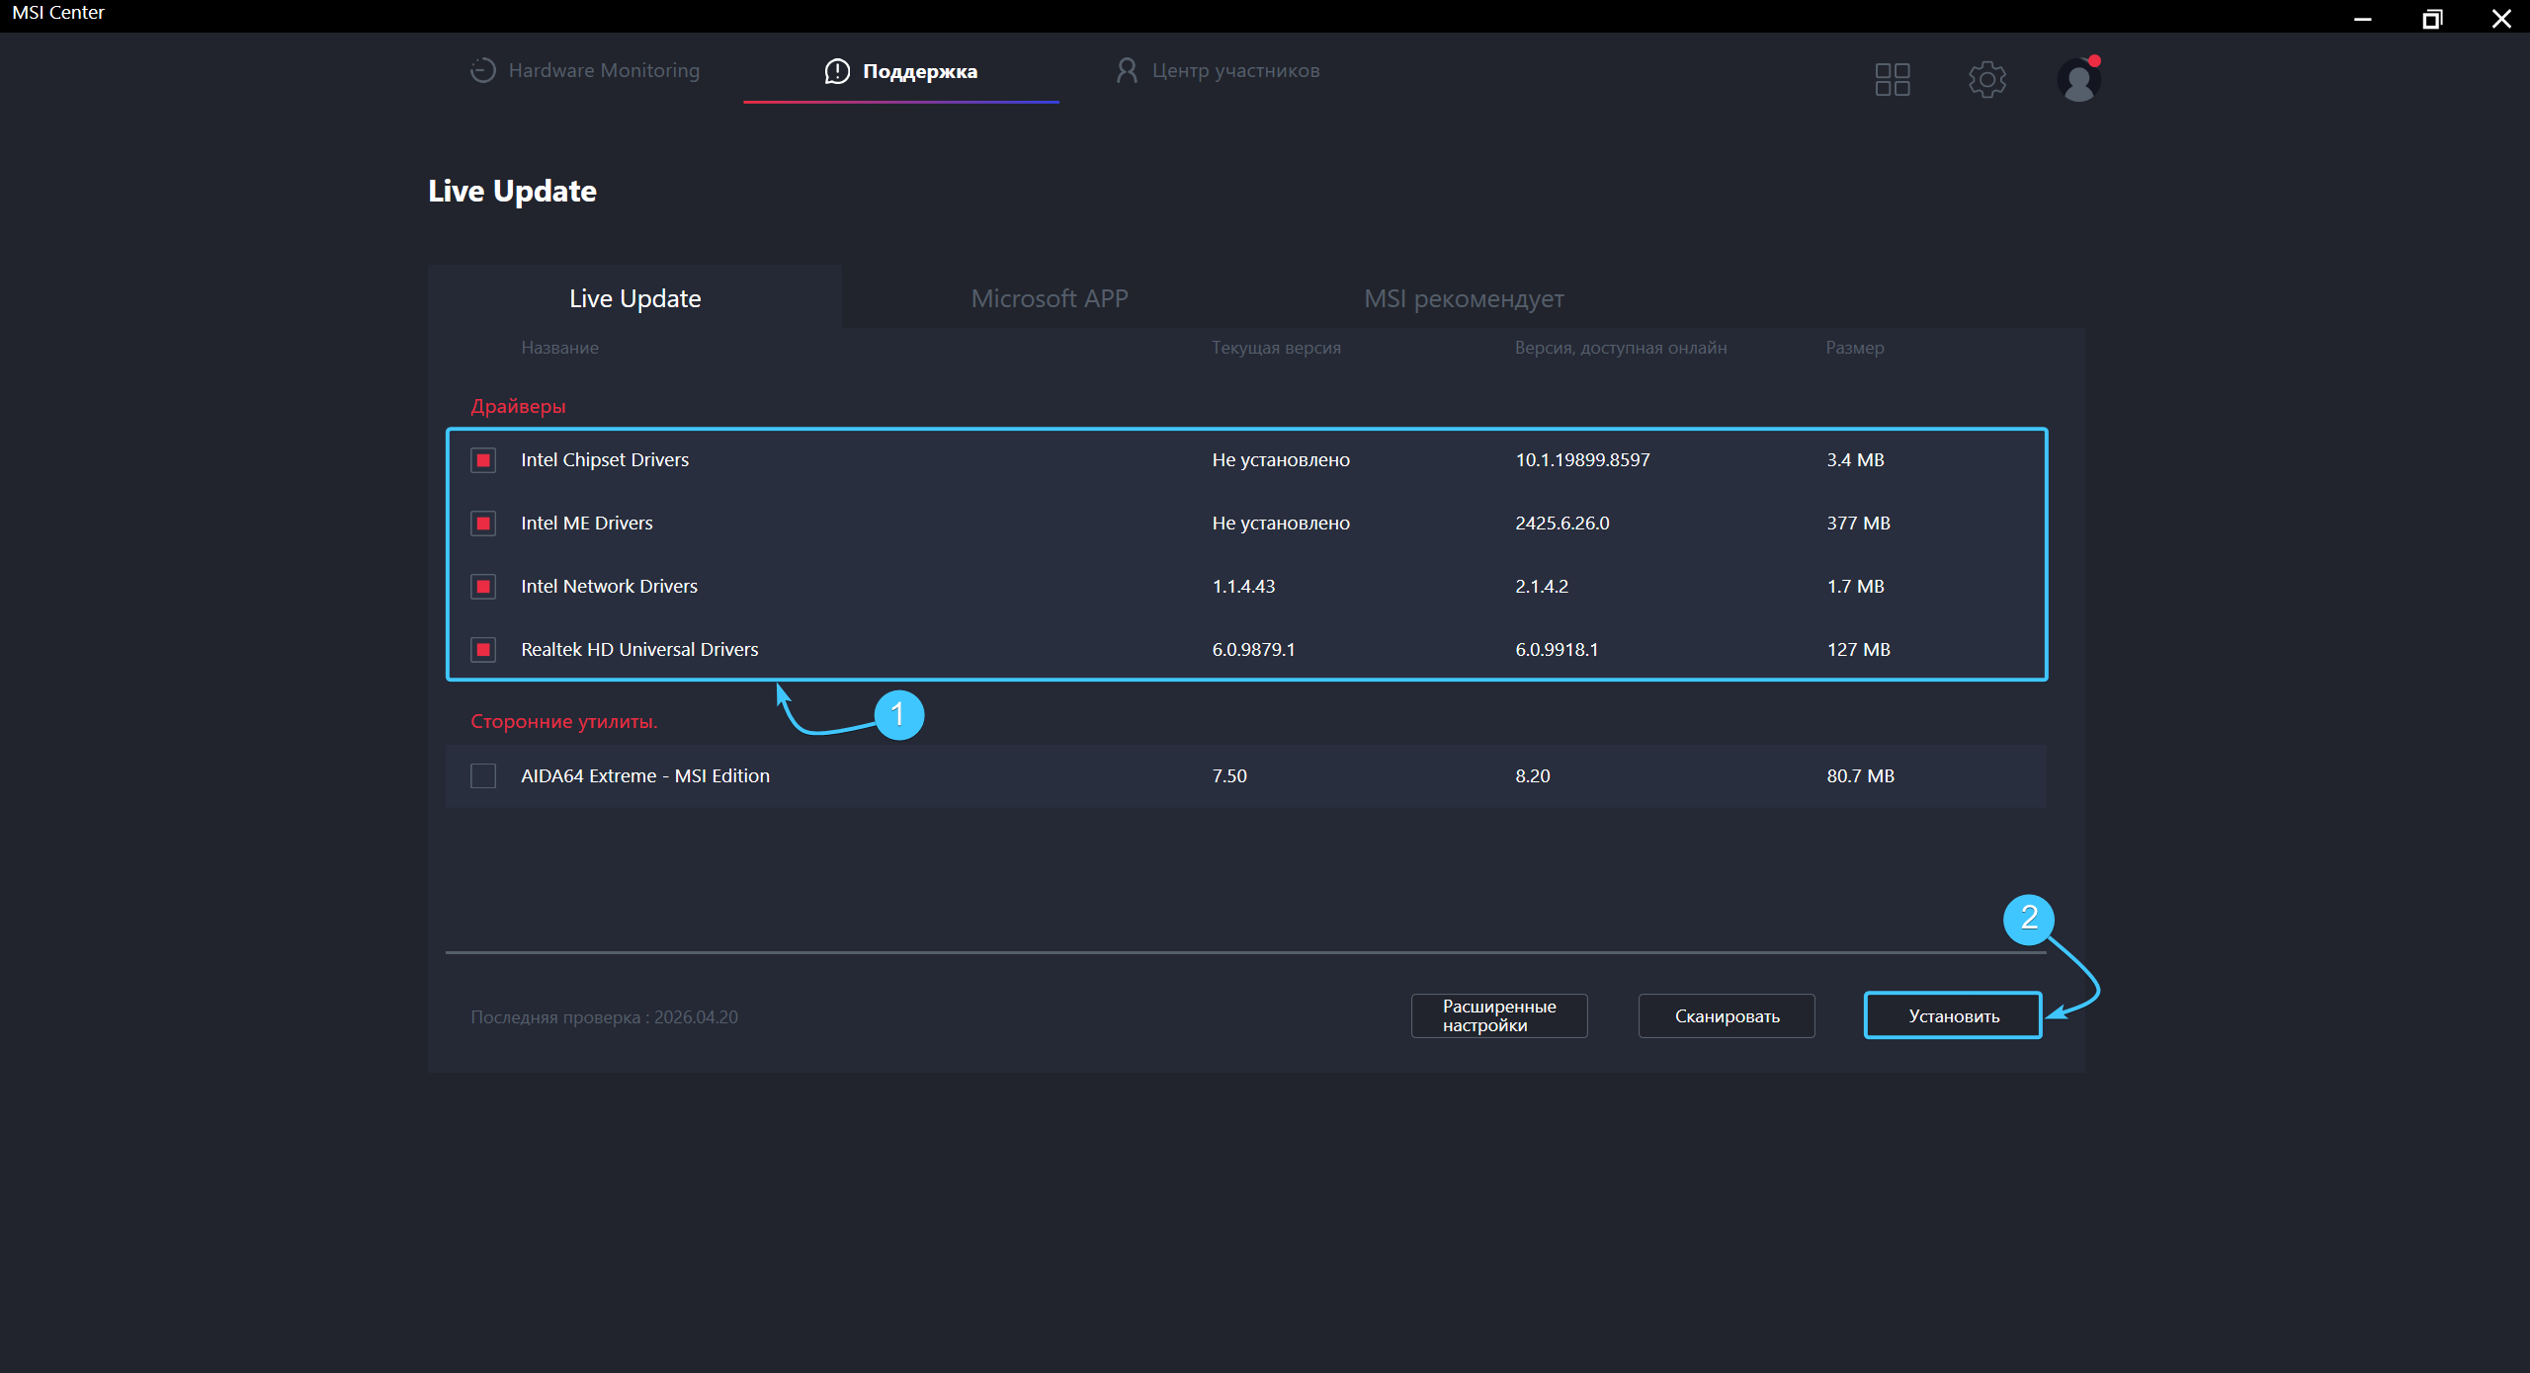This screenshot has width=2530, height=1373.
Task: Minimize the MSI Center window
Action: pos(2363,18)
